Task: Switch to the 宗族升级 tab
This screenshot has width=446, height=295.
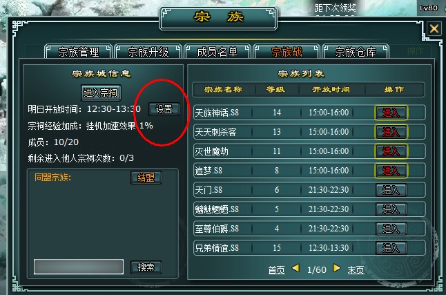Action: click(148, 52)
